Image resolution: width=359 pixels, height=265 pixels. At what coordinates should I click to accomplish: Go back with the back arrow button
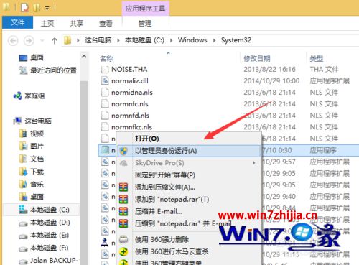[x=13, y=41]
